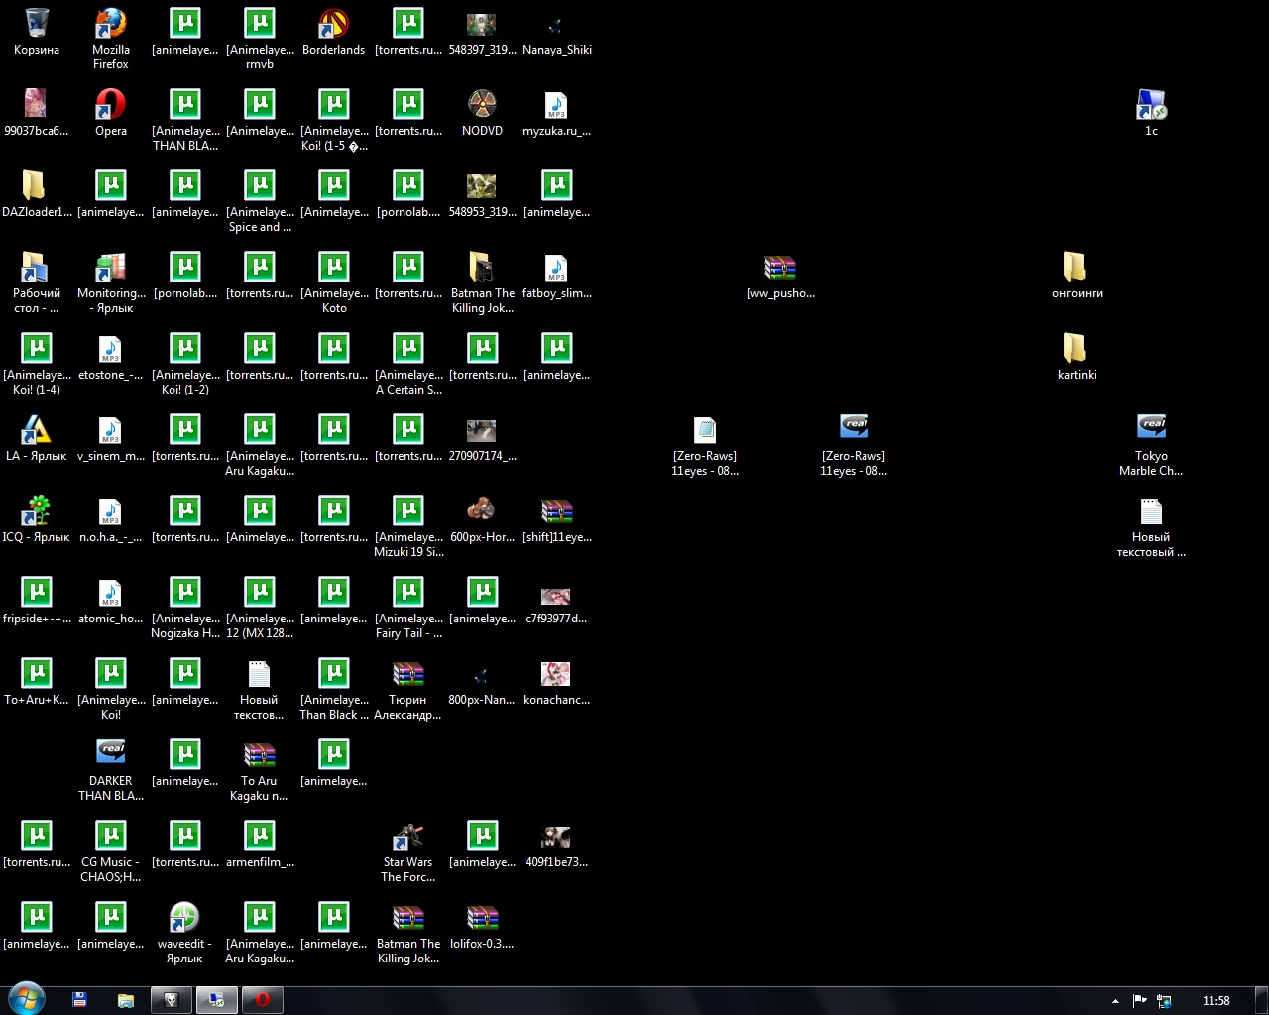Click the taskbar clock showing 11:58
The width and height of the screenshot is (1269, 1015).
coord(1215,1001)
